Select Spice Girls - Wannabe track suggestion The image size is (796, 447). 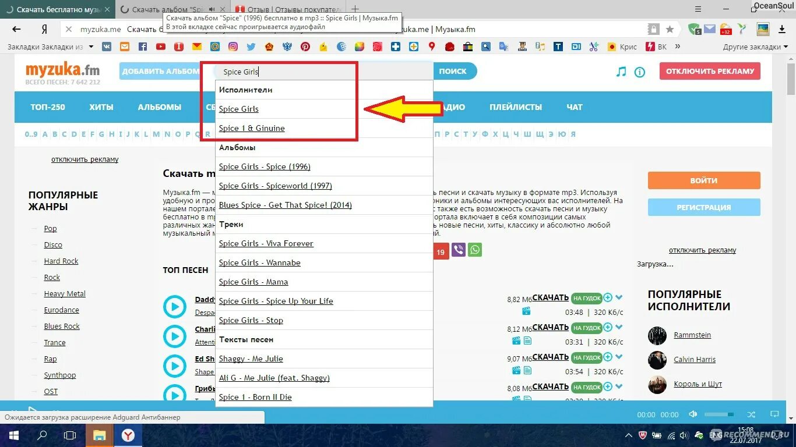click(x=260, y=262)
